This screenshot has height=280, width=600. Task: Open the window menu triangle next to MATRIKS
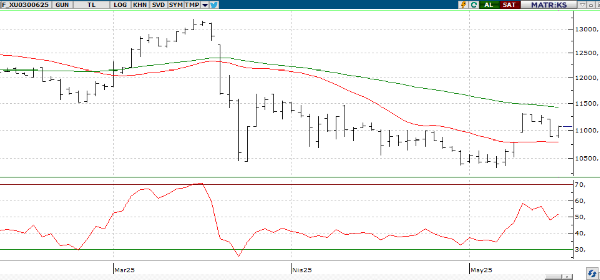[x=583, y=5]
